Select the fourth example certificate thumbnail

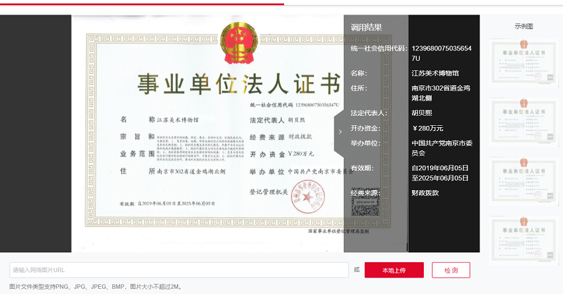pos(524,241)
